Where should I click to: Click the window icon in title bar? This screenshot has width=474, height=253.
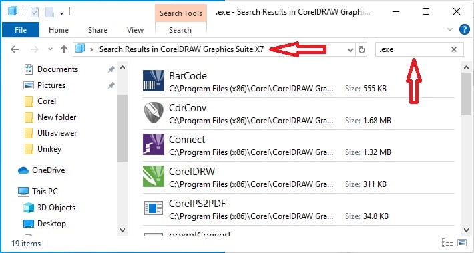[x=13, y=11]
